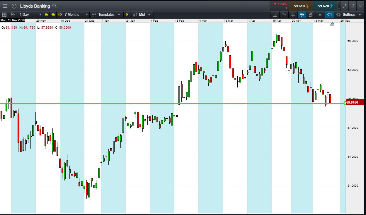Click the 1 Apr date label
The image size is (366, 215).
tap(252, 20)
